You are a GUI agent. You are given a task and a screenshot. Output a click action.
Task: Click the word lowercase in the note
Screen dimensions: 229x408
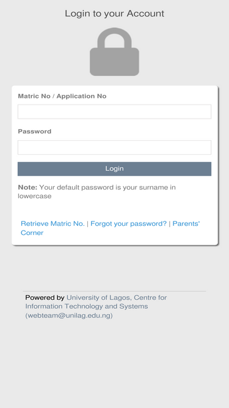35,196
